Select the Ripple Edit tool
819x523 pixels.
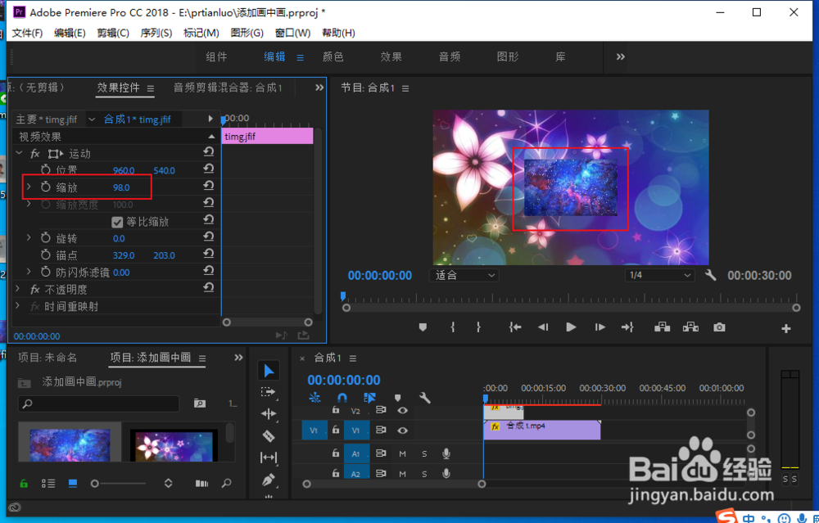coord(269,414)
